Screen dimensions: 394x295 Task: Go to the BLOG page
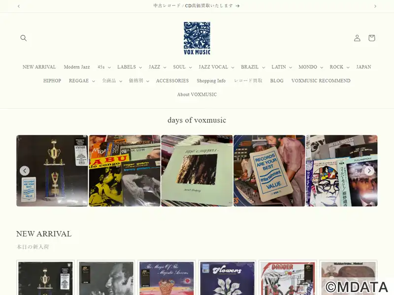click(x=277, y=81)
